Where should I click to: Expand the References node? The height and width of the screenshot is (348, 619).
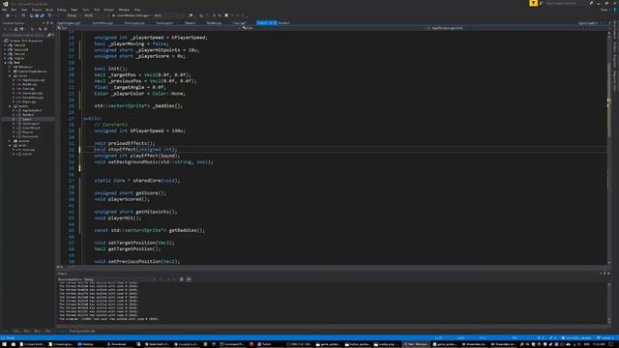(10, 67)
